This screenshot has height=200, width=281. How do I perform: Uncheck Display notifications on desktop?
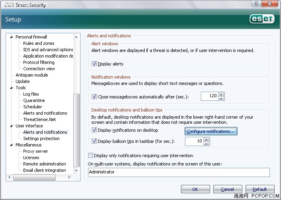[94, 130]
